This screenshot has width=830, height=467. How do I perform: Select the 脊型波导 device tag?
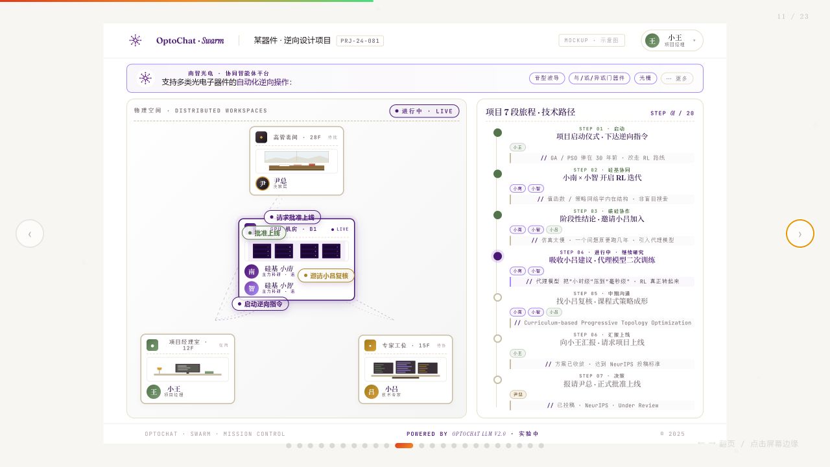547,78
